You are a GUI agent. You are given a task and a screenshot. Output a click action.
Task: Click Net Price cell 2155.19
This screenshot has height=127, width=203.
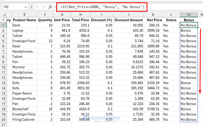coord(153,83)
